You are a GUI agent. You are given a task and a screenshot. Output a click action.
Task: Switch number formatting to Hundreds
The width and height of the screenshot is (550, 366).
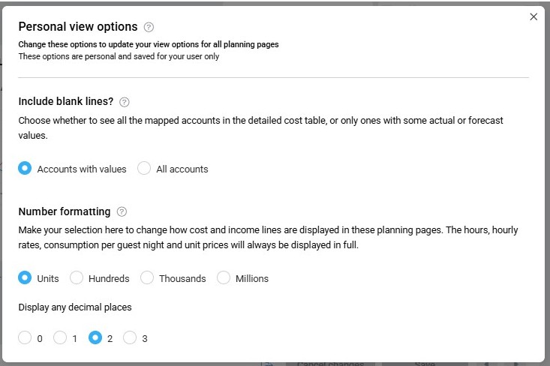(77, 278)
